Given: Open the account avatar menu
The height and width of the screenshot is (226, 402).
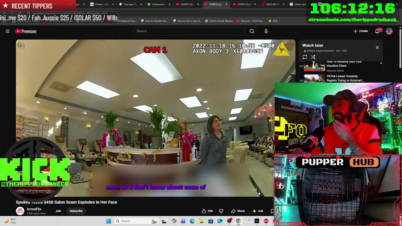Looking at the screenshot, I should pos(389,31).
